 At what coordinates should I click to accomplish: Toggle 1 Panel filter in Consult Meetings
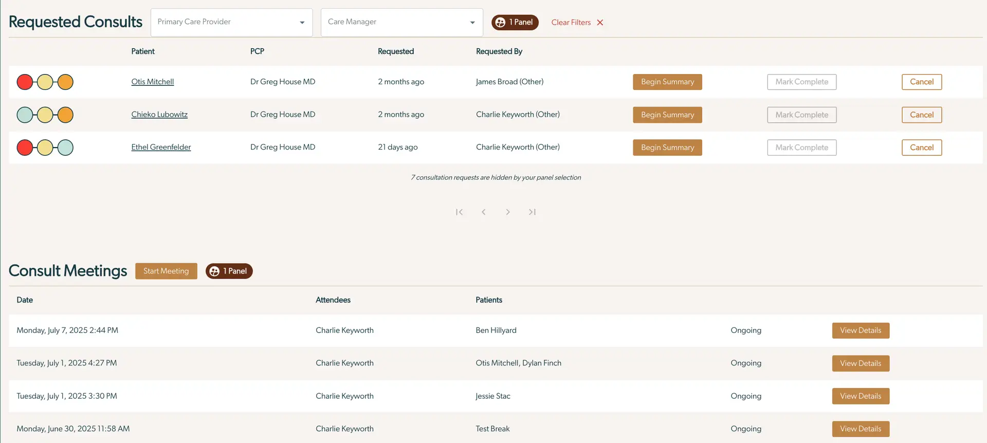pyautogui.click(x=229, y=271)
